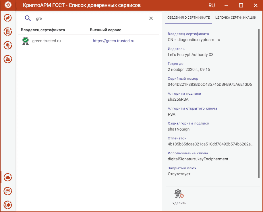Click into the search input containing gre
Screen dimensions: 263x212
pyautogui.click(x=88, y=19)
